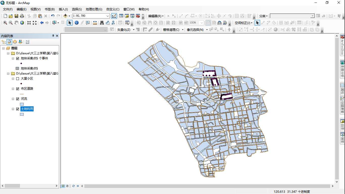This screenshot has width=345, height=194.
Task: Click the Fixed Zoom In arrows icon
Action: (29, 23)
